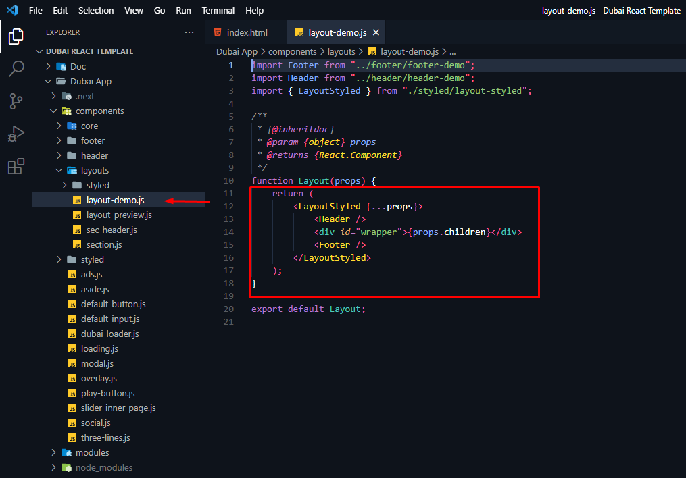
Task: Click Dubai App in the breadcrumb
Action: [x=237, y=51]
